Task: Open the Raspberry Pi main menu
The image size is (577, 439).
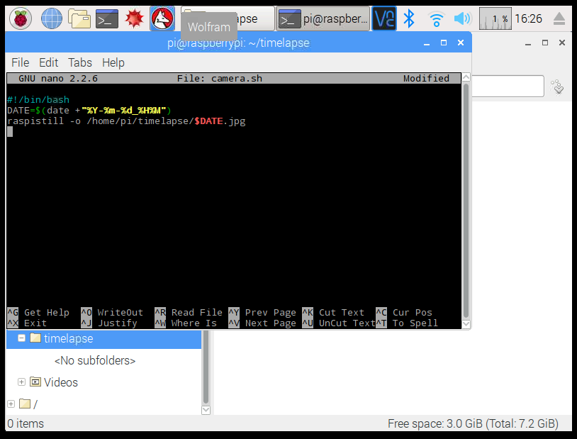Action: pyautogui.click(x=20, y=18)
